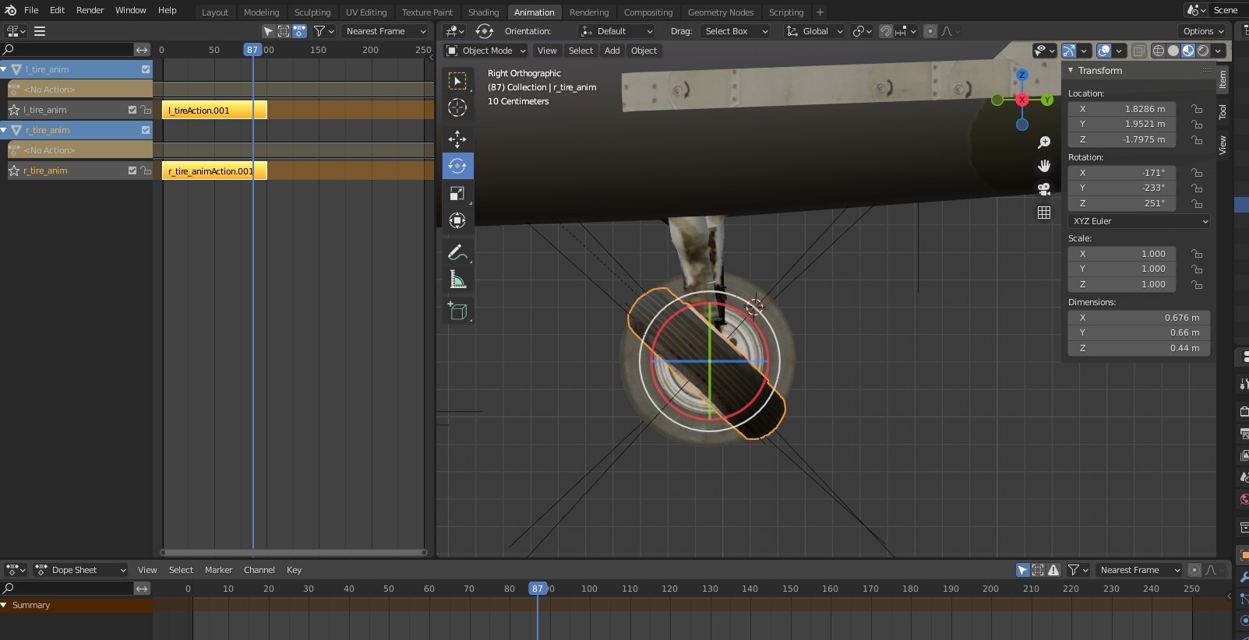Activate the Rotate tool
Viewport: 1249px width, 640px height.
point(457,166)
